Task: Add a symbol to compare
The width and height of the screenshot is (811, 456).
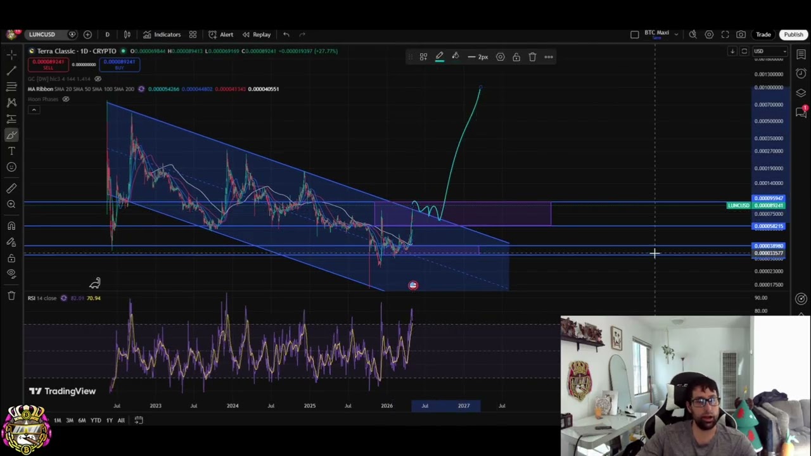Action: click(x=87, y=34)
